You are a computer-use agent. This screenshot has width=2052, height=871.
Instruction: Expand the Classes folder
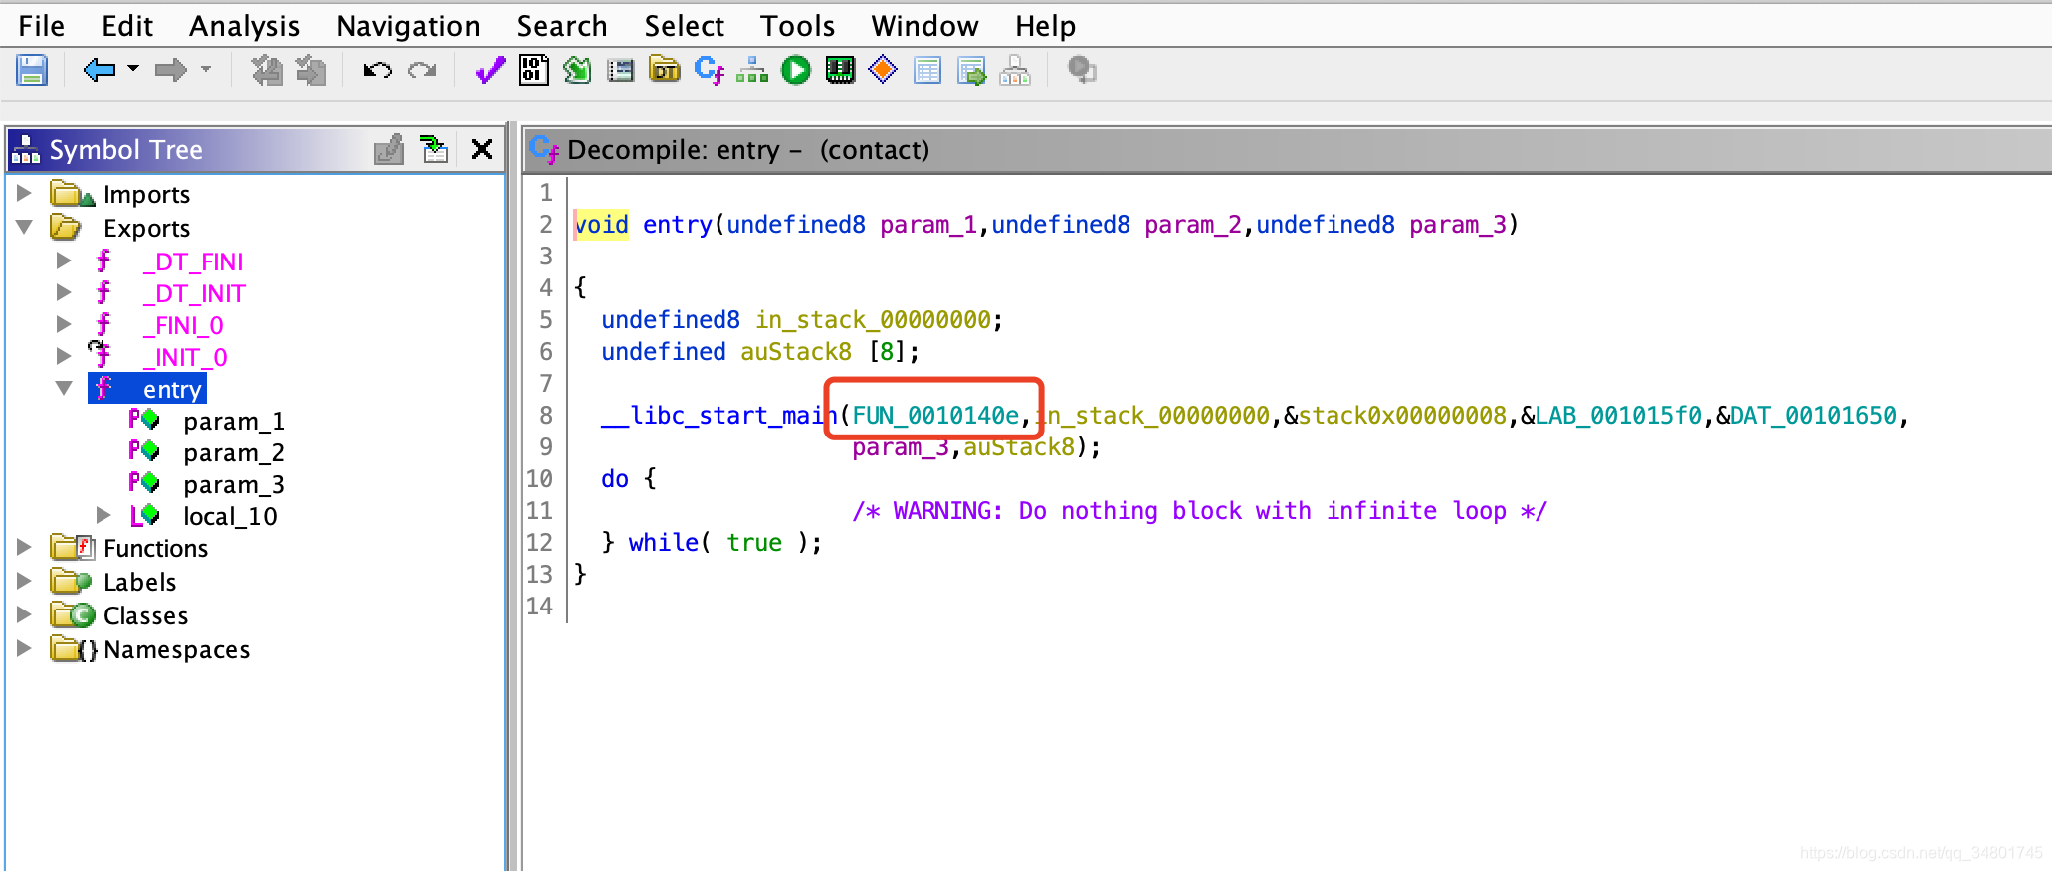click(x=25, y=614)
